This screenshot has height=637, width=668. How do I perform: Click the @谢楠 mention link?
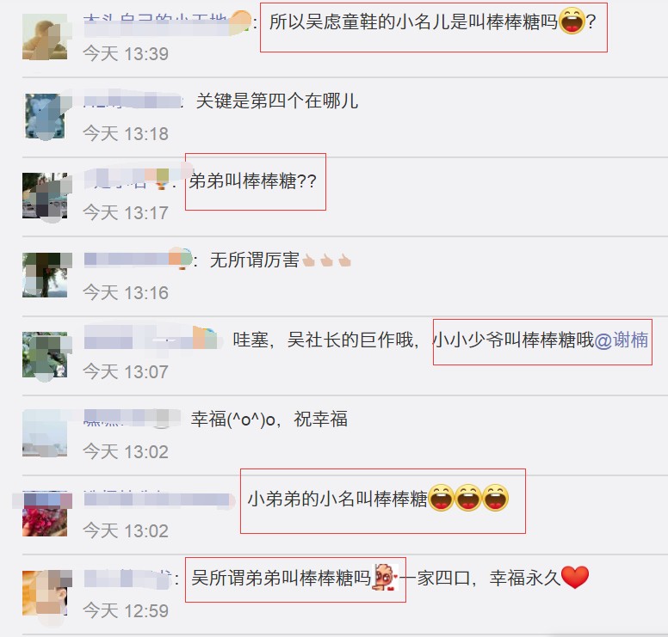[x=622, y=340]
